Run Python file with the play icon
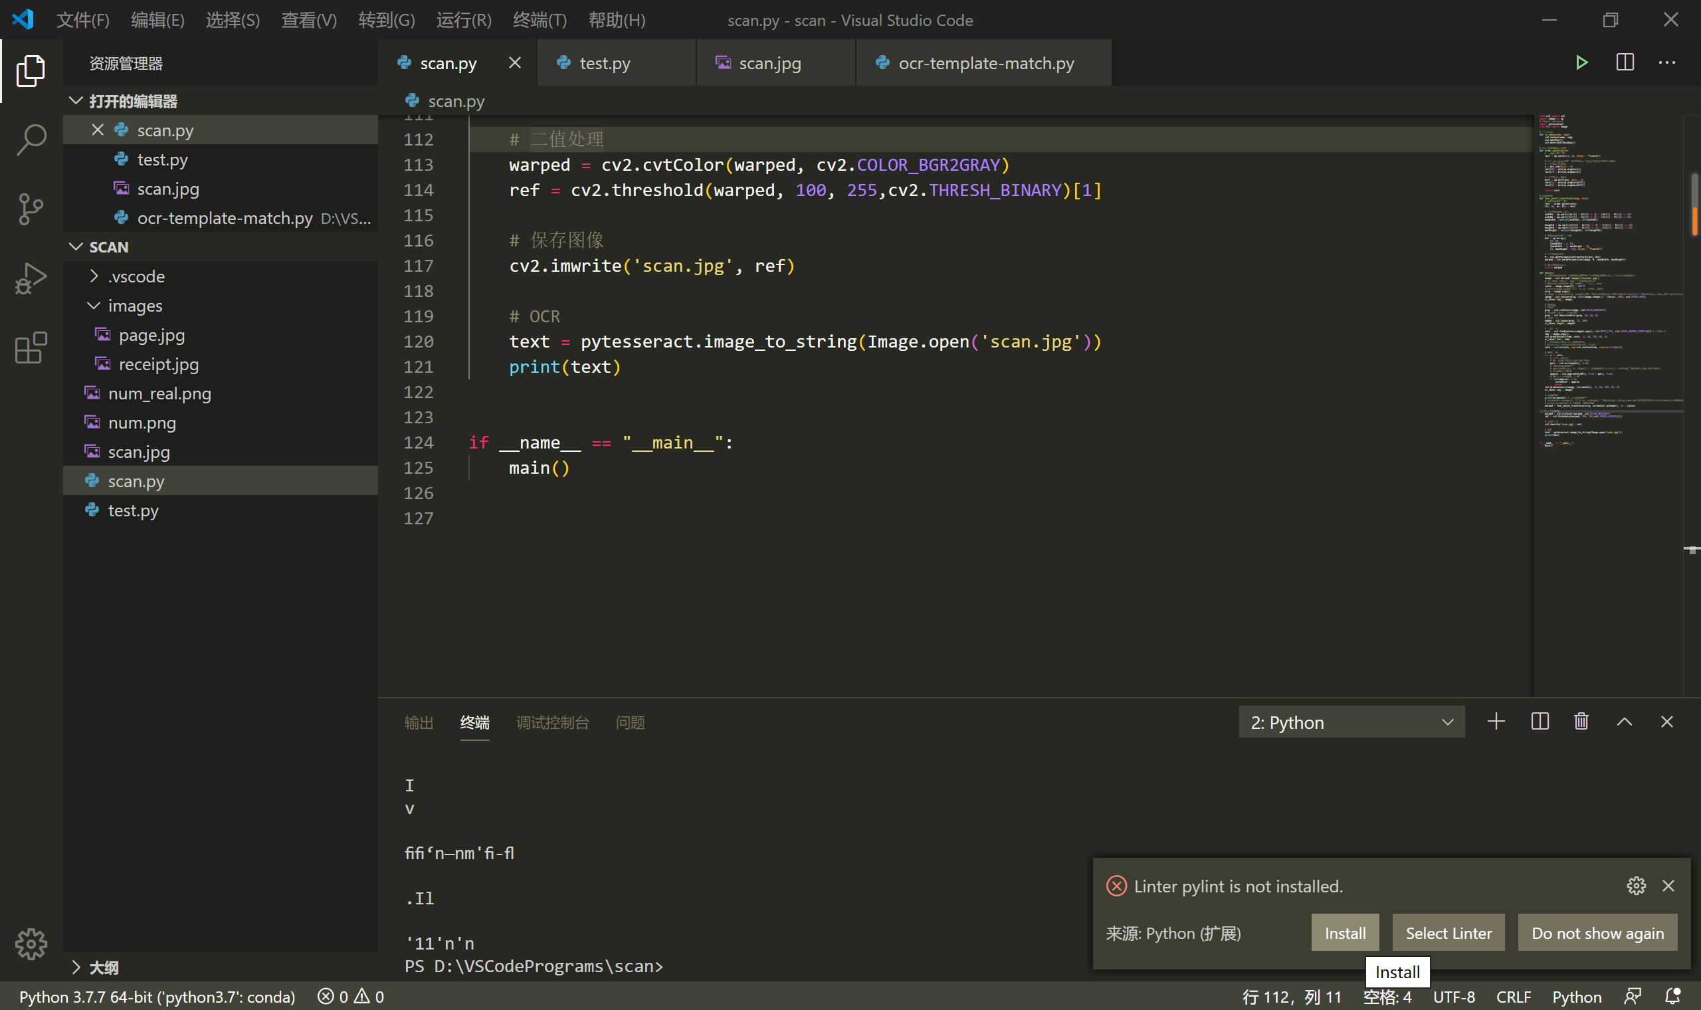This screenshot has height=1010, width=1701. (x=1581, y=62)
